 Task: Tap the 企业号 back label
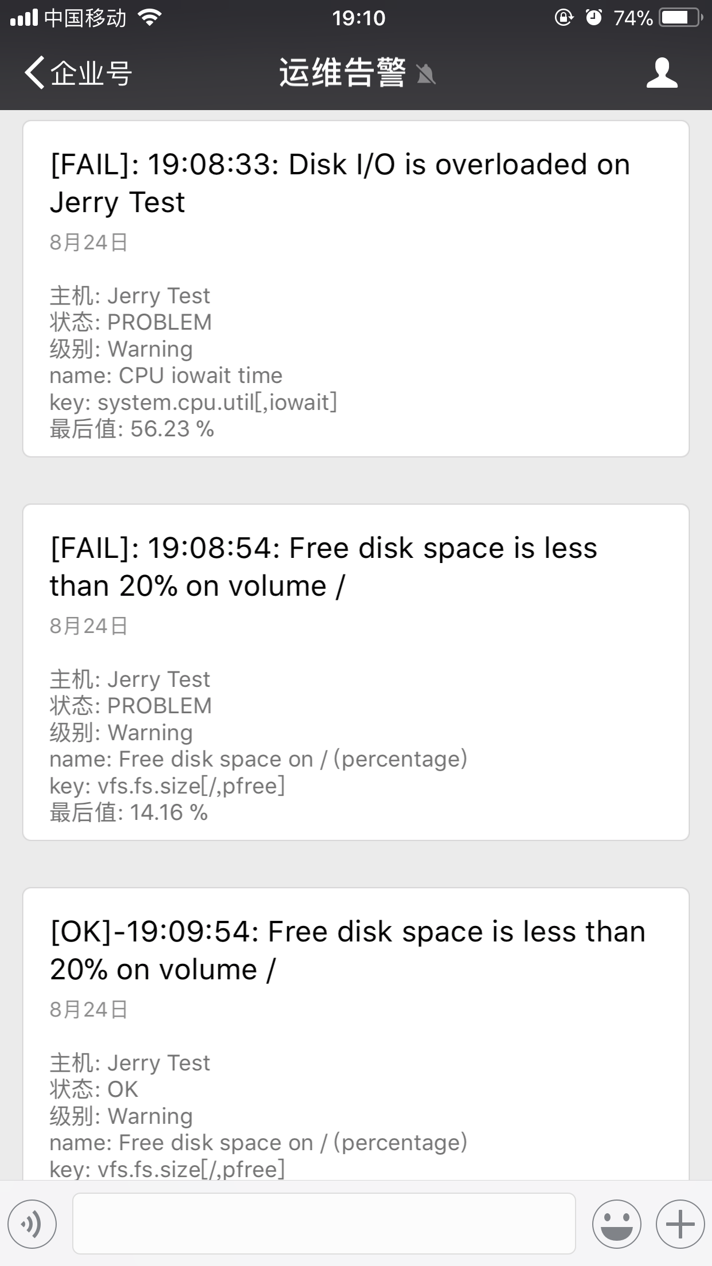click(x=92, y=73)
